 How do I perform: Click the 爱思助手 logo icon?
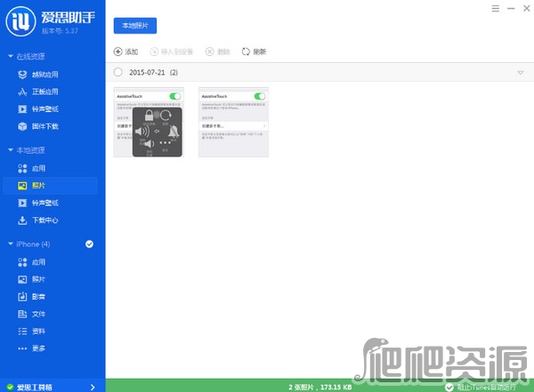20,21
